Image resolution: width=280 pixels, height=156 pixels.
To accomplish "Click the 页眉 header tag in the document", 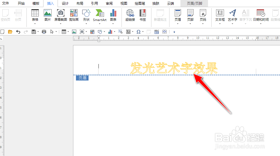I will [x=82, y=78].
